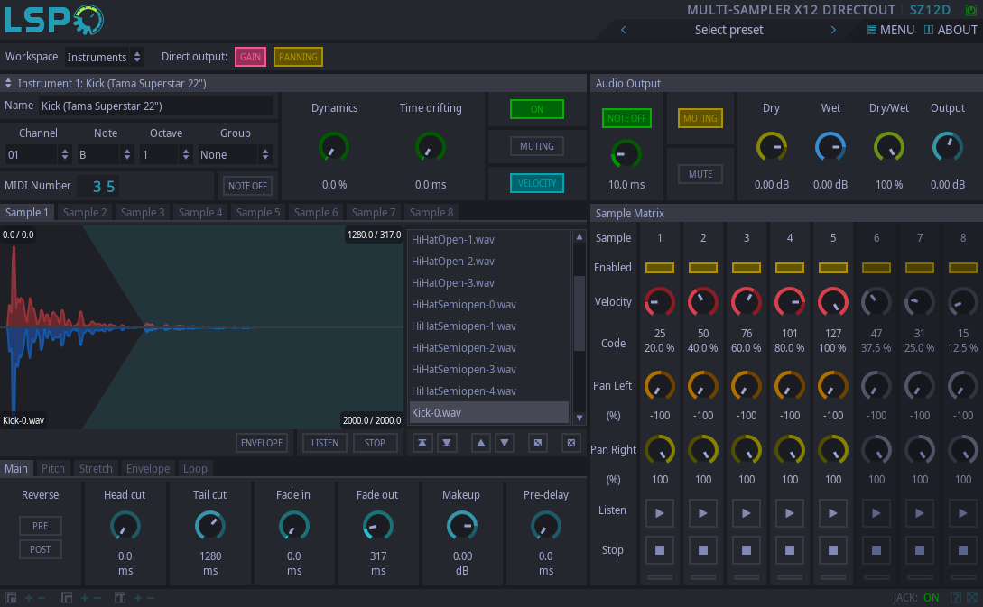Toggle the instrument ON button
This screenshot has width=983, height=607.
[x=536, y=109]
